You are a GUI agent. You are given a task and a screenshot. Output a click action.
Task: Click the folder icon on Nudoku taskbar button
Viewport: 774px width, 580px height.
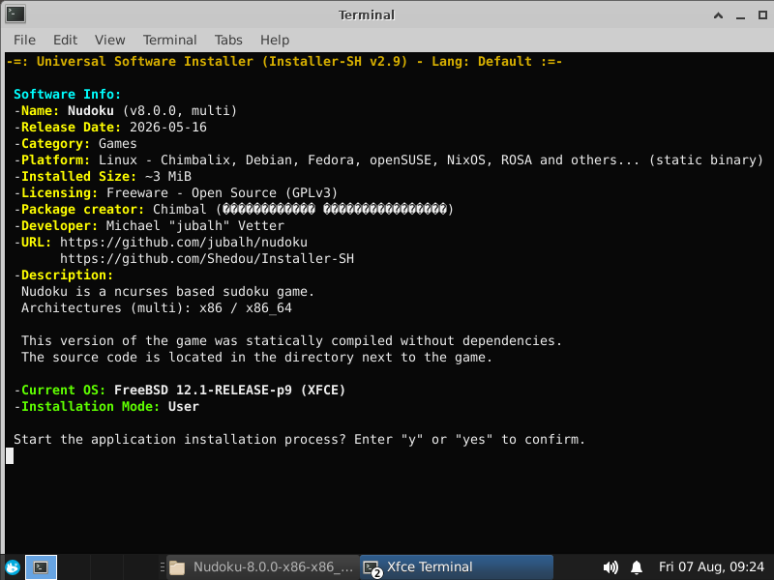pos(177,567)
